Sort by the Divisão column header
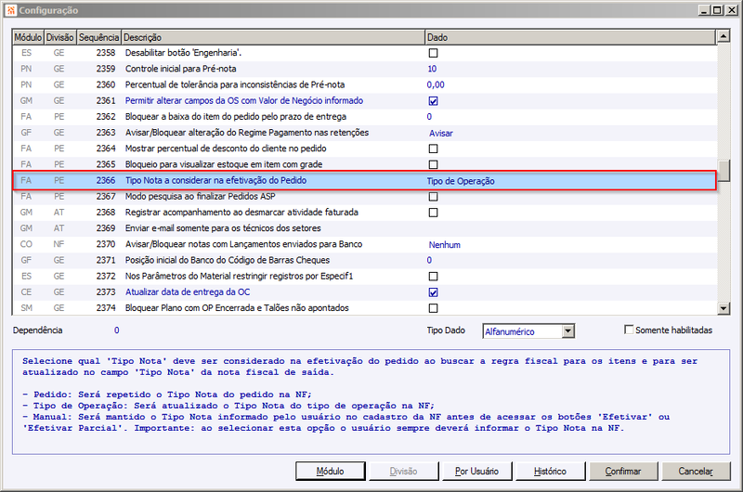743x492 pixels. (x=60, y=37)
